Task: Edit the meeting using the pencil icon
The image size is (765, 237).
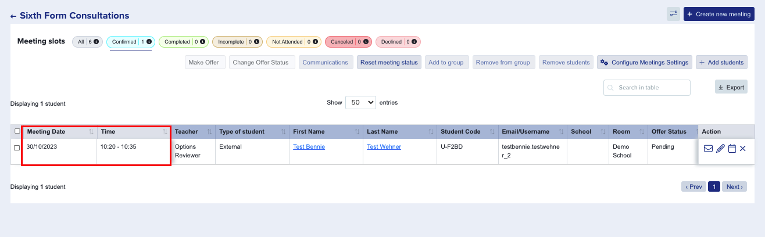Action: pyautogui.click(x=720, y=149)
